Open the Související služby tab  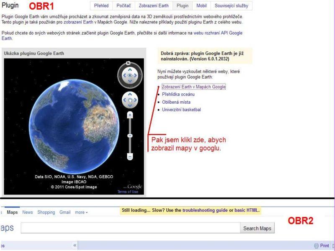pyautogui.click(x=232, y=5)
